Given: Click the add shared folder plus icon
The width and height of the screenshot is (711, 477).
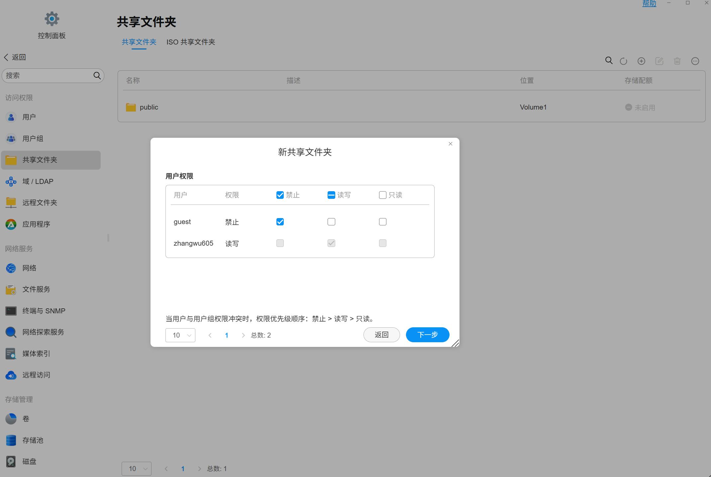Looking at the screenshot, I should click(641, 61).
